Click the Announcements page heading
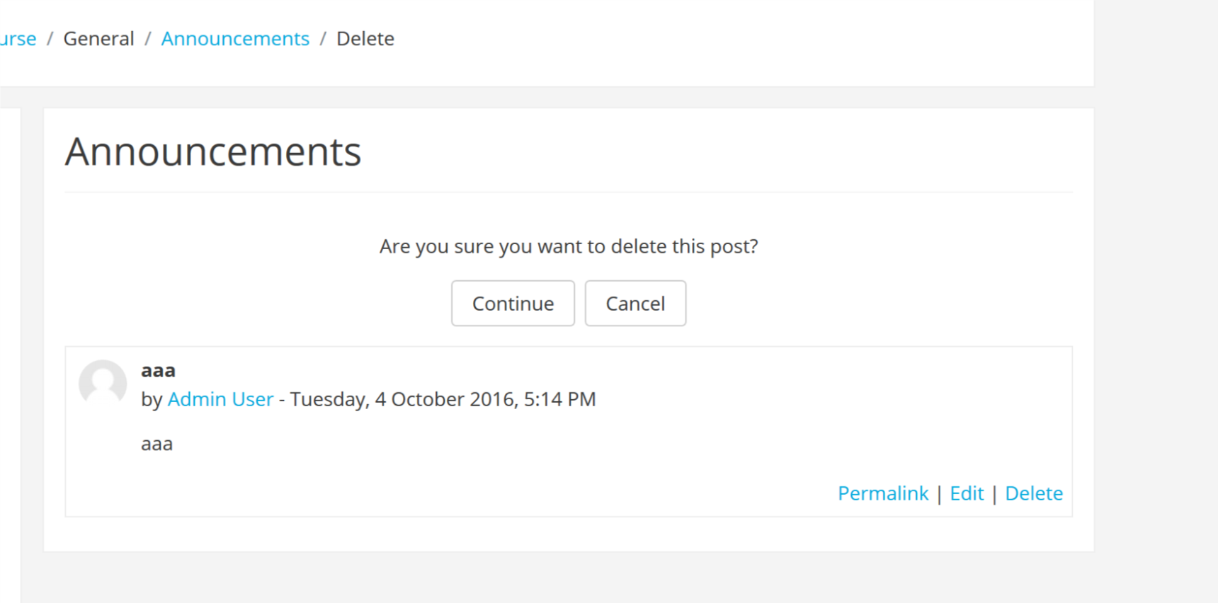This screenshot has width=1218, height=603. (x=213, y=151)
